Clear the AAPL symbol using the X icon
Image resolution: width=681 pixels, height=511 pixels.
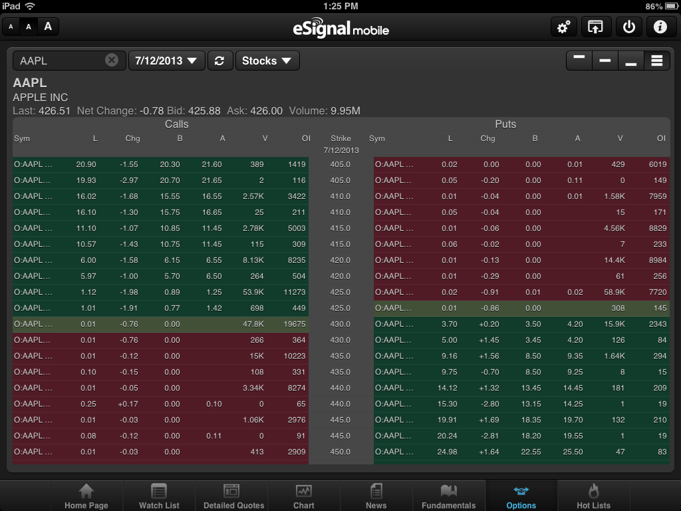(x=110, y=60)
